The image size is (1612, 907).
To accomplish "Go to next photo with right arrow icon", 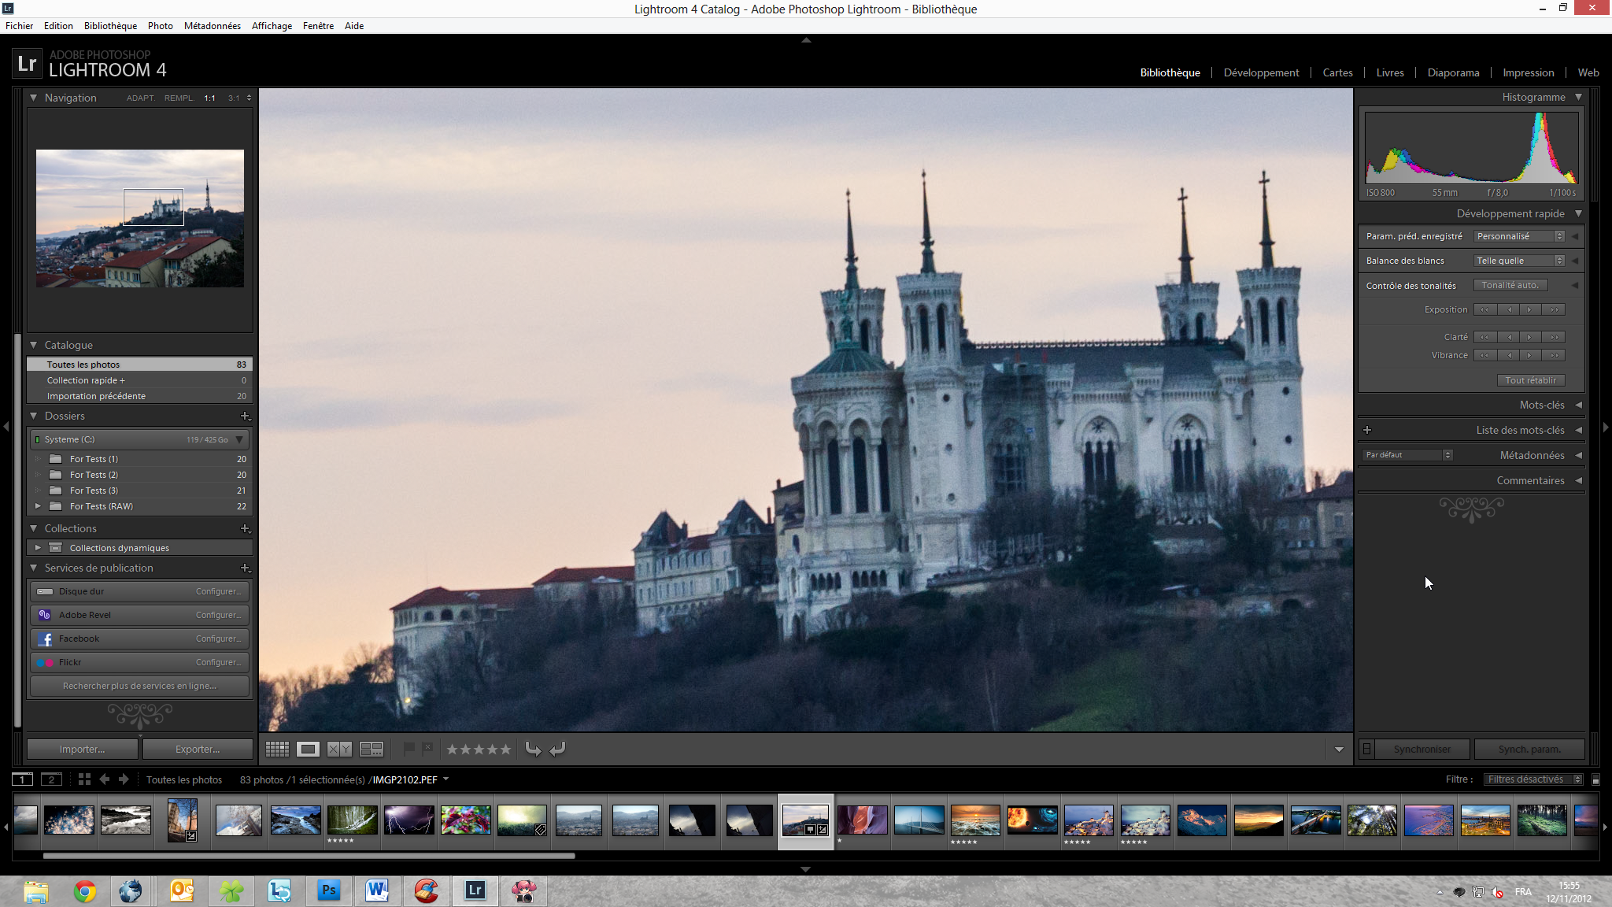I will tap(124, 779).
